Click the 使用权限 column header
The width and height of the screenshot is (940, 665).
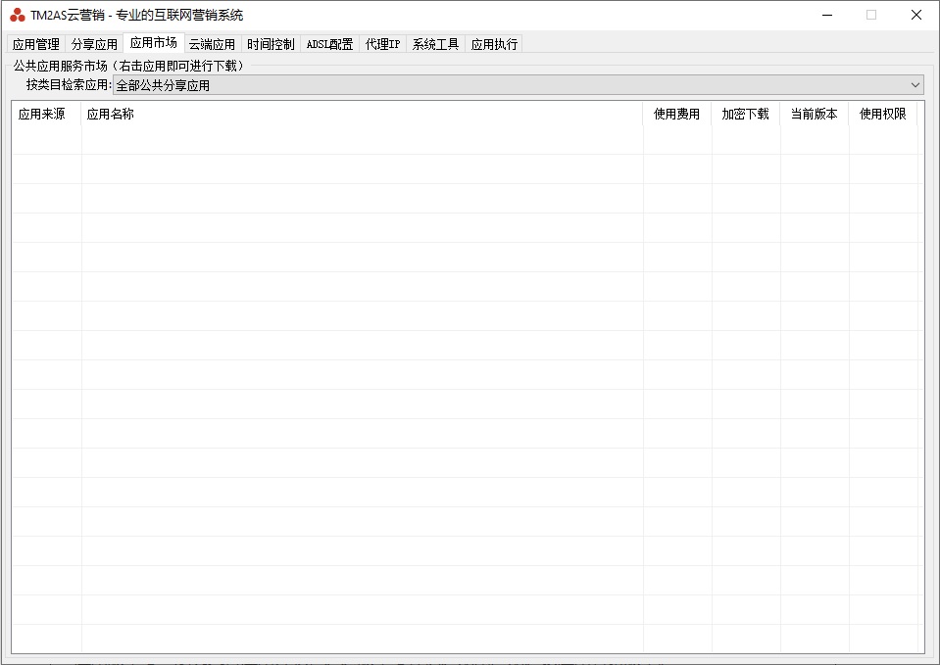(x=883, y=114)
